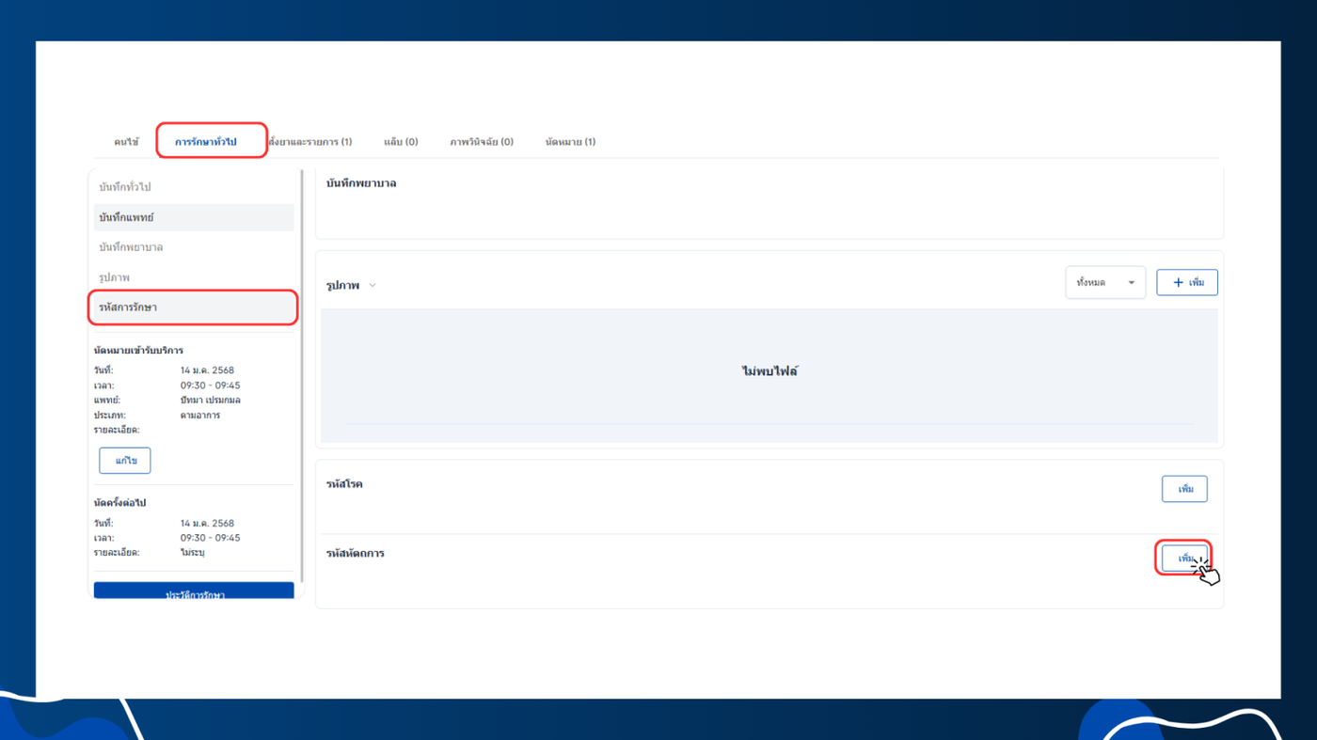The height and width of the screenshot is (740, 1317).
Task: Open the การรักษาทั่วไป tab
Action: pos(206,142)
